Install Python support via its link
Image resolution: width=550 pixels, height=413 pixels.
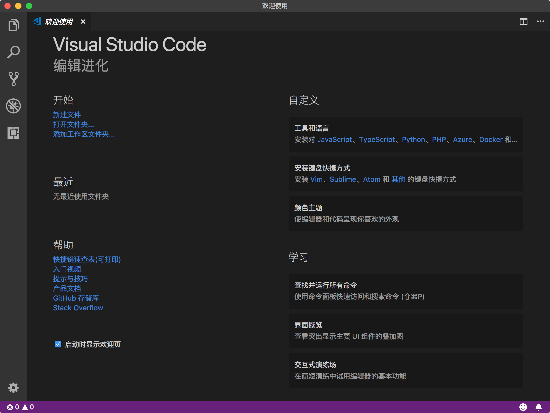[413, 140]
